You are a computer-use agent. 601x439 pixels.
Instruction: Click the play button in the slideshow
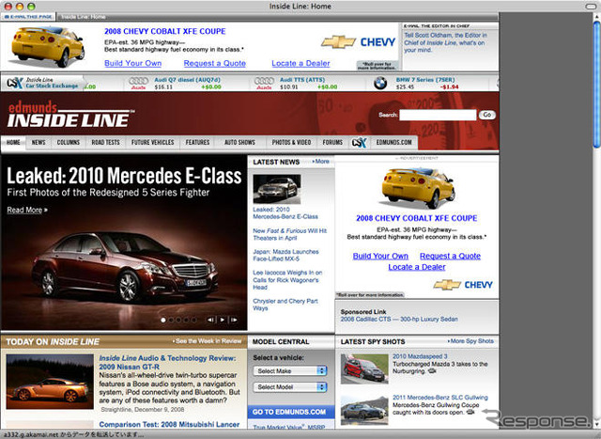click(223, 320)
